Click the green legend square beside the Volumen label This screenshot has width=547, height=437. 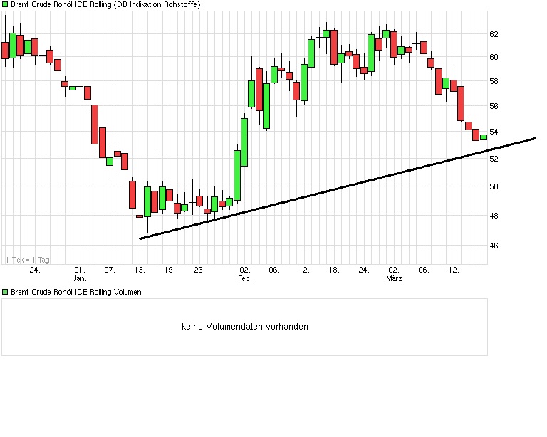(x=5, y=292)
